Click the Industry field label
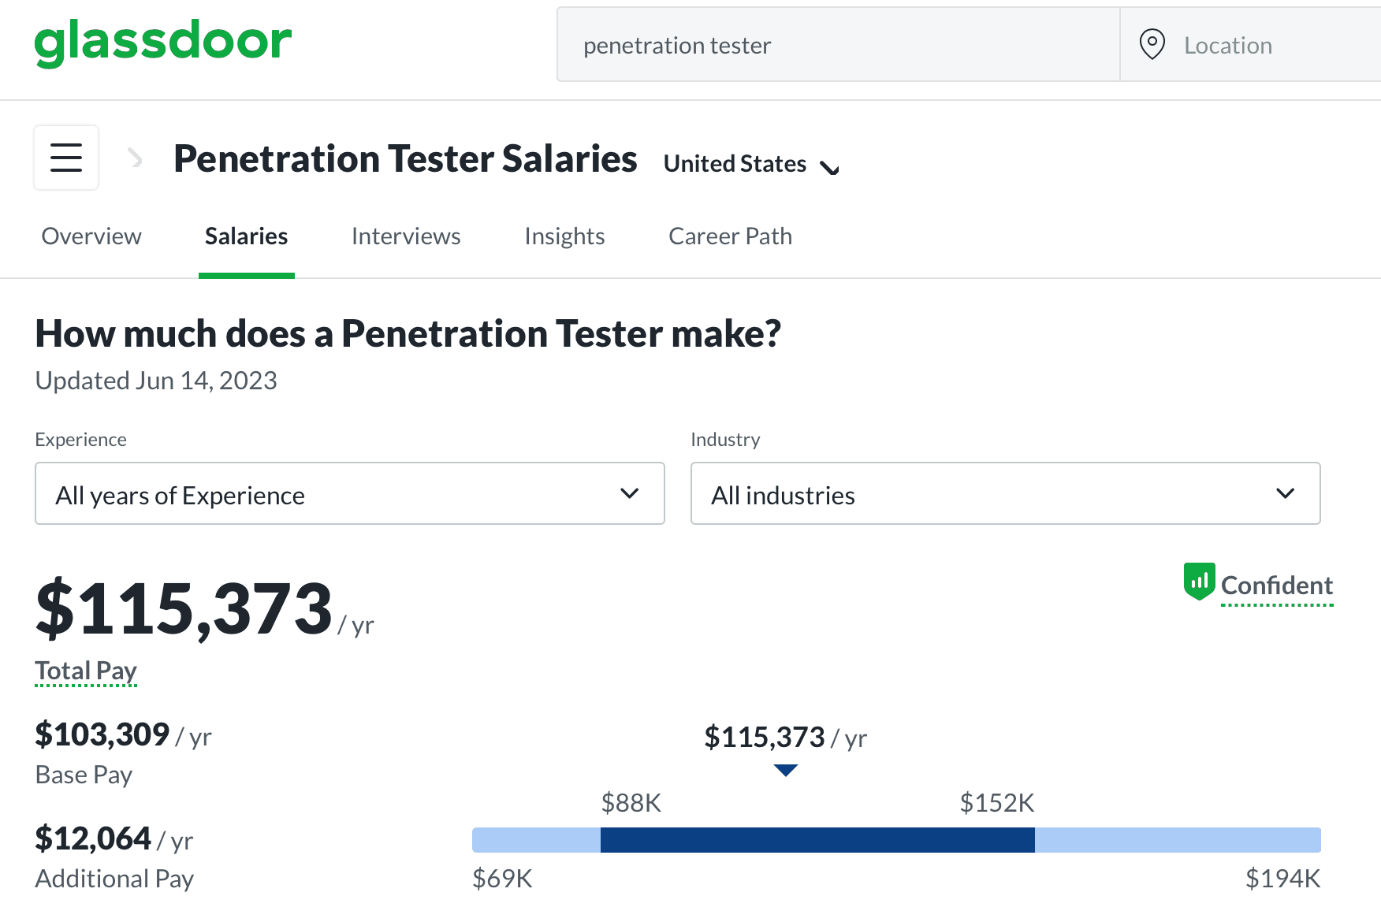1381x922 pixels. click(725, 440)
